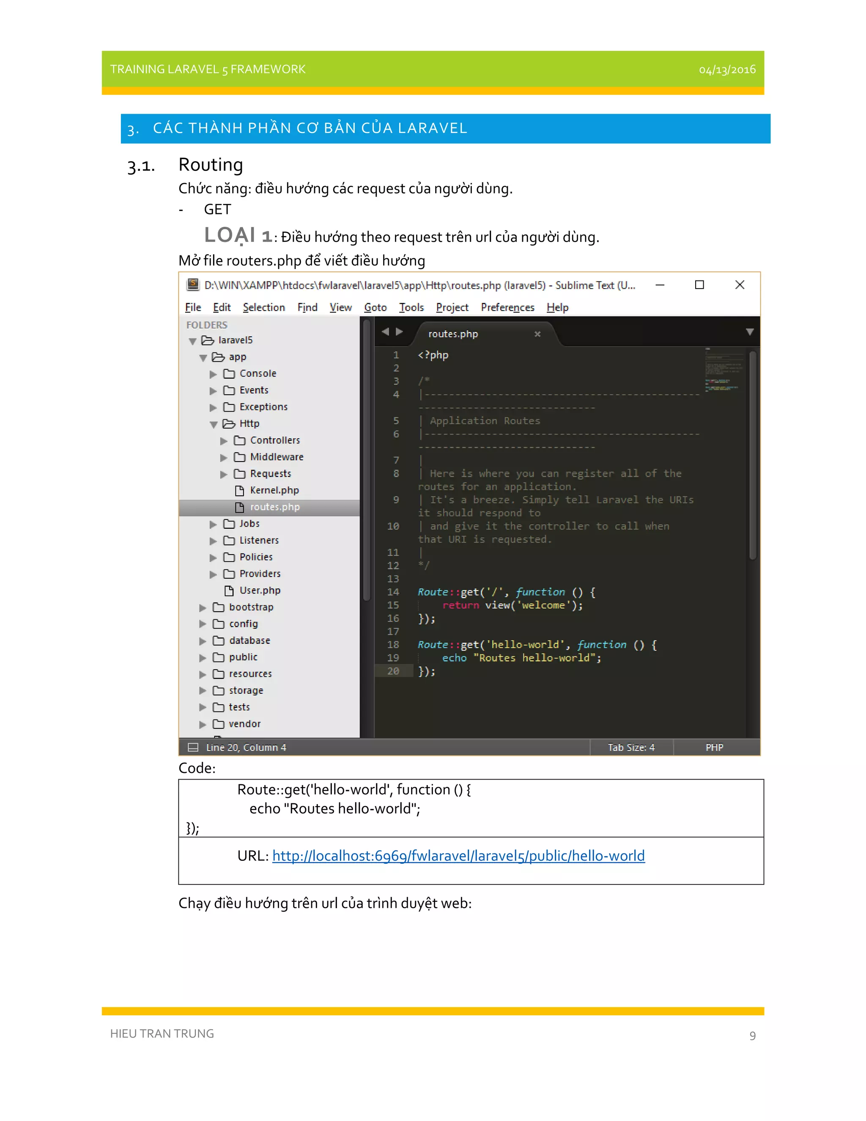This screenshot has width=866, height=1121.
Task: Minimize the Sublime Text window
Action: (x=660, y=285)
